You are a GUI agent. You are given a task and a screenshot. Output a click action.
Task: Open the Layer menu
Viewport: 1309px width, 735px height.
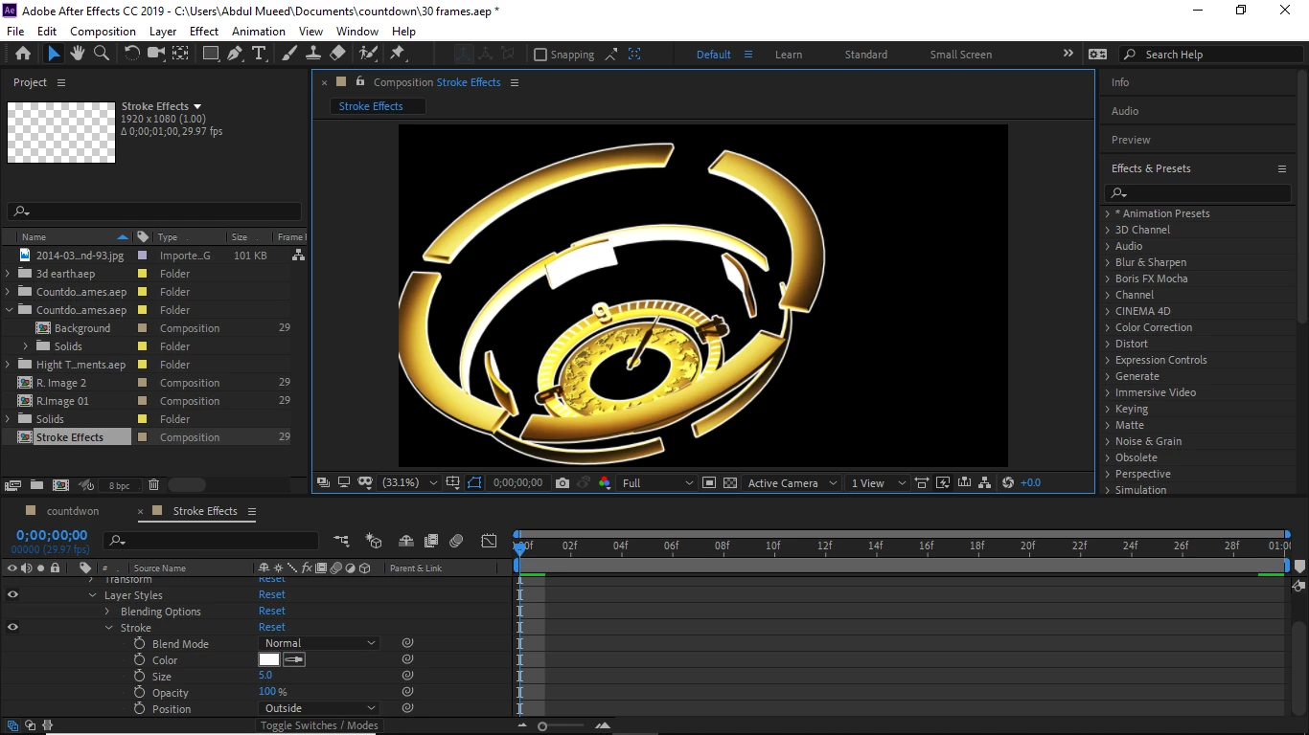(163, 32)
